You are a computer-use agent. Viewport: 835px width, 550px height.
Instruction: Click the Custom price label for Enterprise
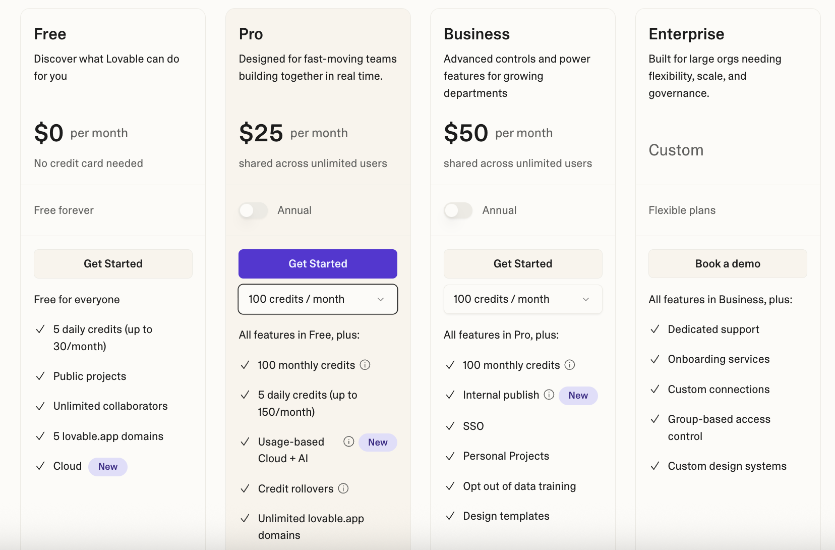(676, 150)
